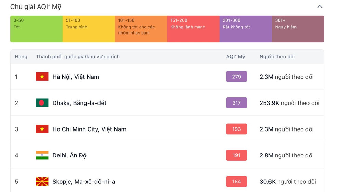This screenshot has width=342, height=192.
Task: Collapse the Chú giải AQI Mỹ legend
Action: (319, 6)
